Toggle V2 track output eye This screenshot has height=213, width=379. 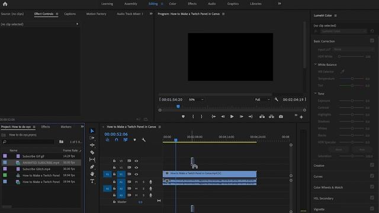136,167
